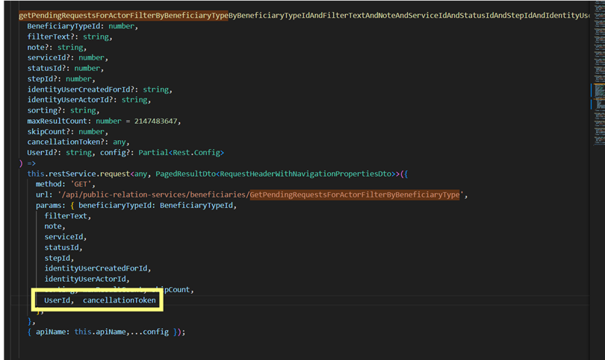Click the 'GET' method string
Screen dimensions: 605x360
(84, 184)
